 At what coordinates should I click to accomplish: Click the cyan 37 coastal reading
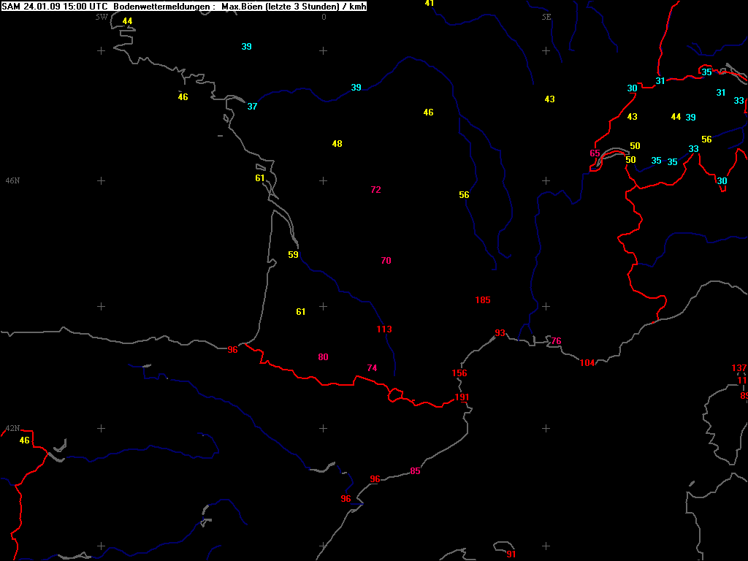tap(252, 107)
